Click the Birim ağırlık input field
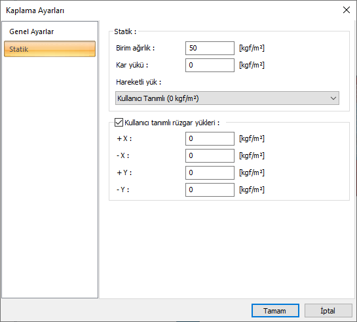Screen dimensions: 357x322 [210, 48]
